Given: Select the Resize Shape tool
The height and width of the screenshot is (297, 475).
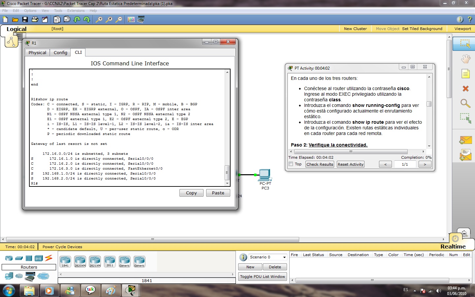Looking at the screenshot, I should [x=465, y=118].
